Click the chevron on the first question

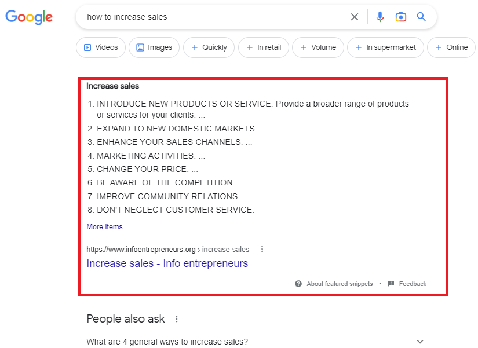click(x=420, y=342)
